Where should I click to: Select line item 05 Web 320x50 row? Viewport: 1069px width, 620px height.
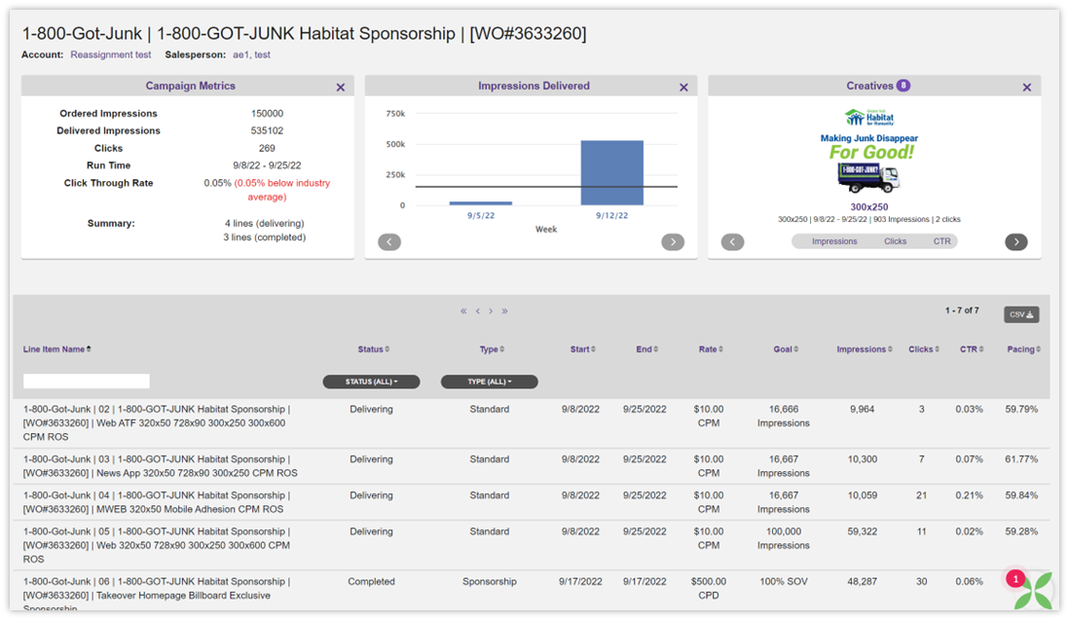click(x=531, y=545)
